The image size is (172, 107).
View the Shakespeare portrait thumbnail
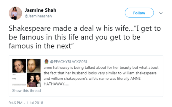pyautogui.click(x=34, y=66)
